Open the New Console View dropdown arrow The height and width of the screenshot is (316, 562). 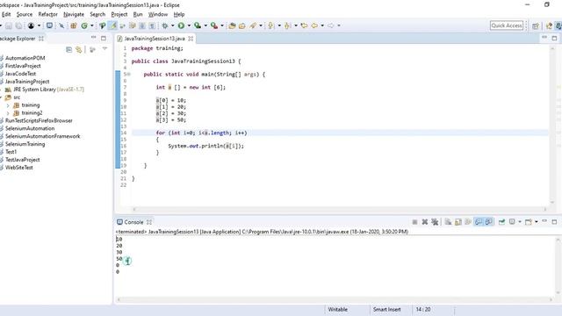pos(537,222)
